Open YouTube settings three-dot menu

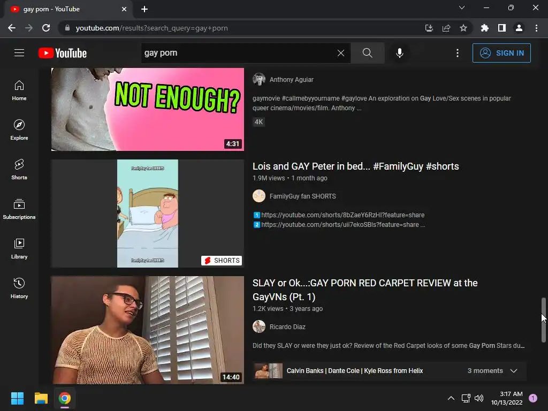458,53
